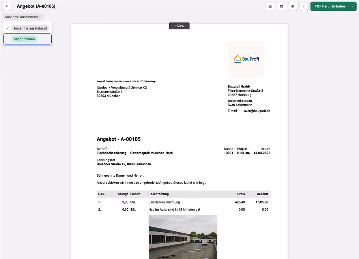Click the 'Angebot - A-00105' document heading
This screenshot has height=259, width=359.
[119, 139]
